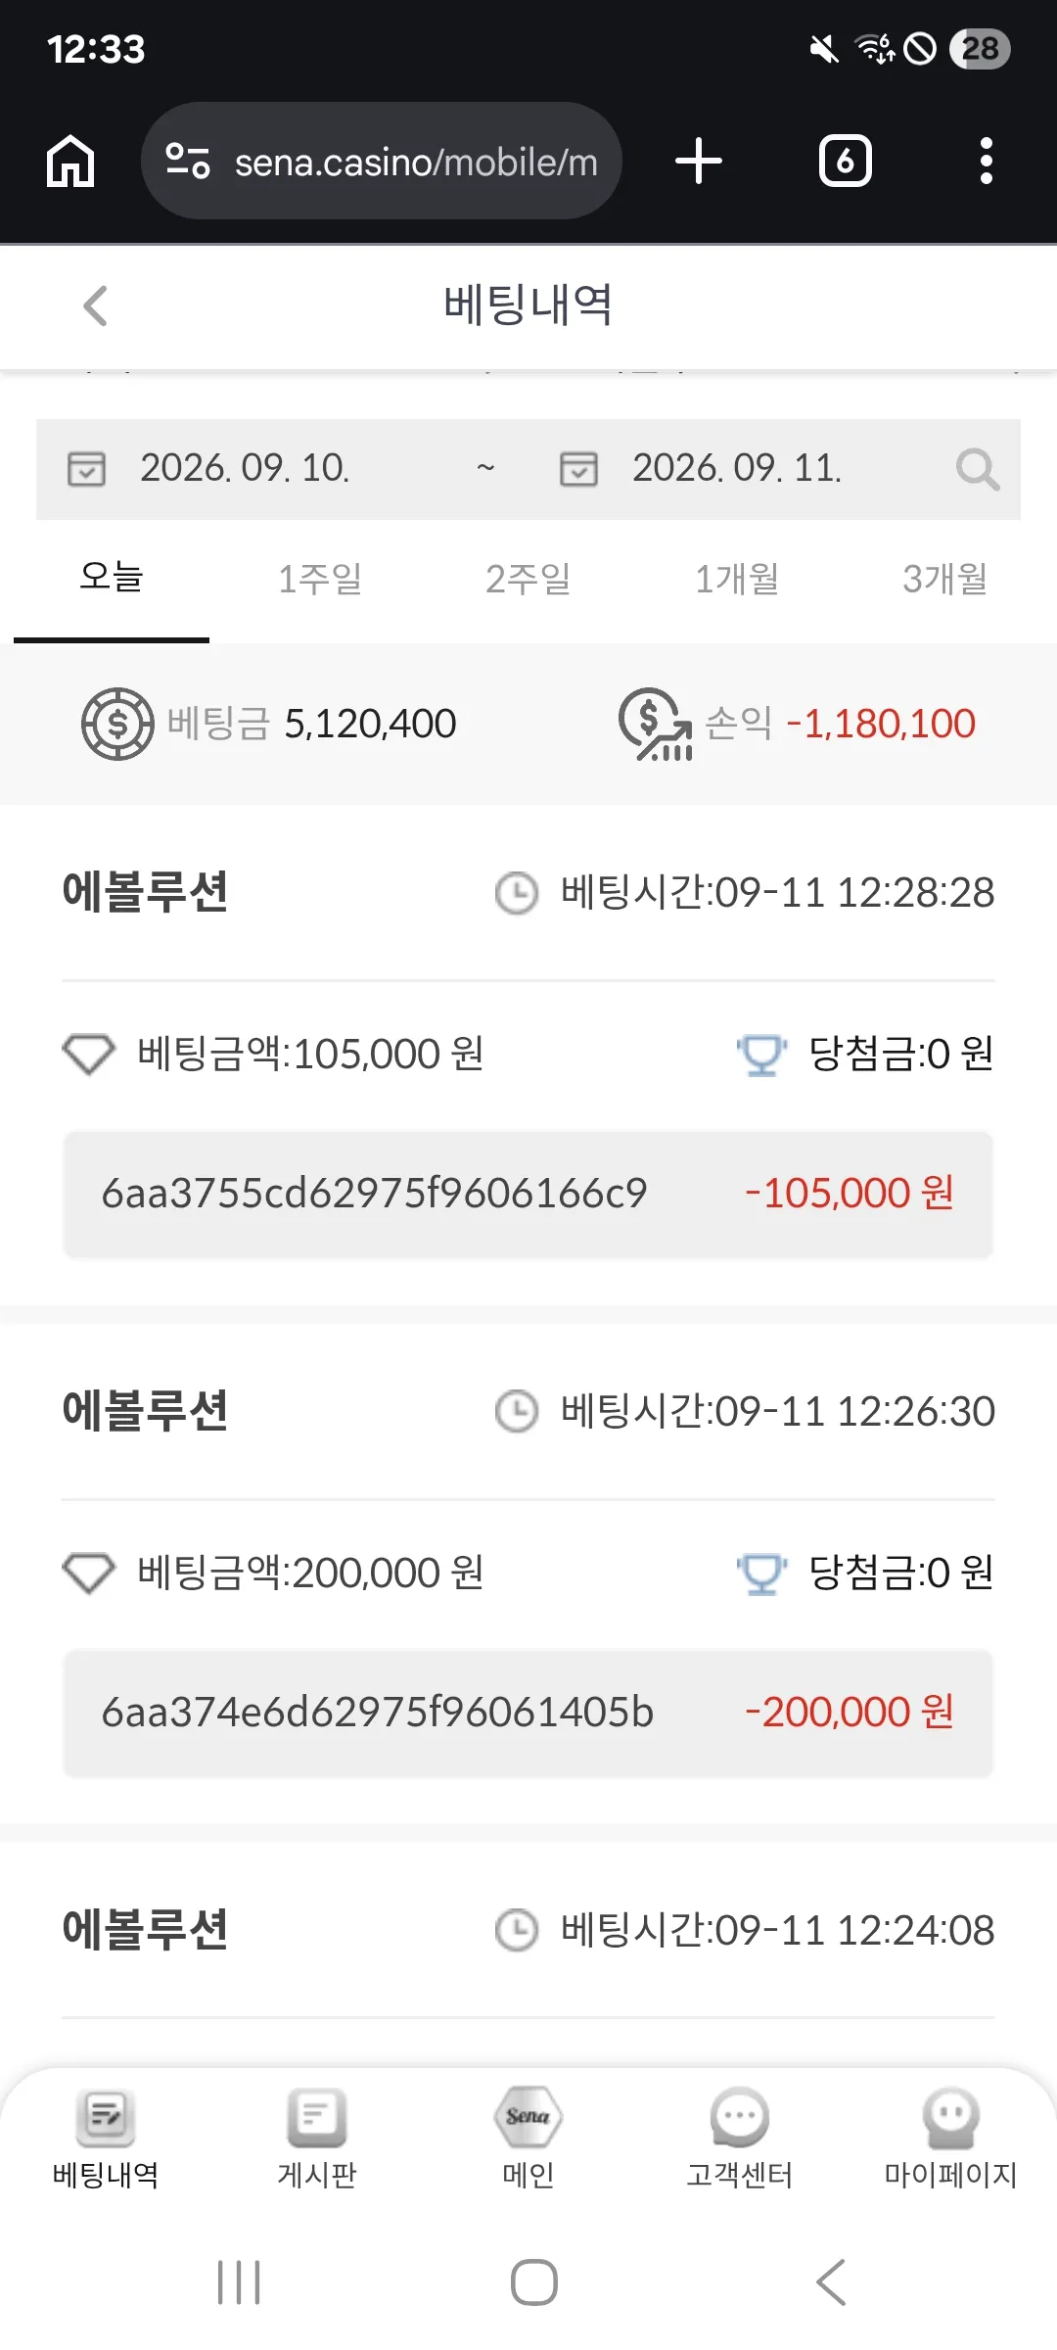This screenshot has width=1057, height=2350.
Task: Select the 오늘 tab
Action: (112, 579)
